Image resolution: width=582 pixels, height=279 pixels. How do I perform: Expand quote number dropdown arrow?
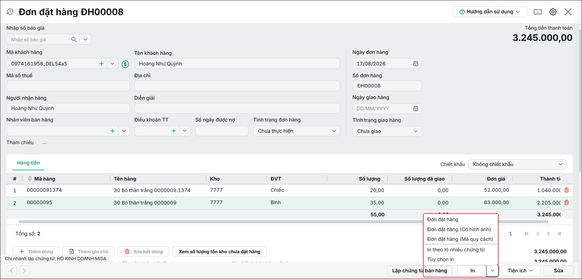pyautogui.click(x=85, y=39)
